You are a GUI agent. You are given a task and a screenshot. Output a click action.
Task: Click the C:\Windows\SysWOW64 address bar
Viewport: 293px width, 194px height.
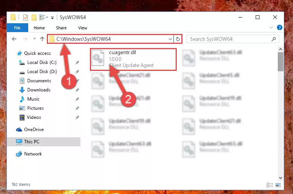click(110, 39)
